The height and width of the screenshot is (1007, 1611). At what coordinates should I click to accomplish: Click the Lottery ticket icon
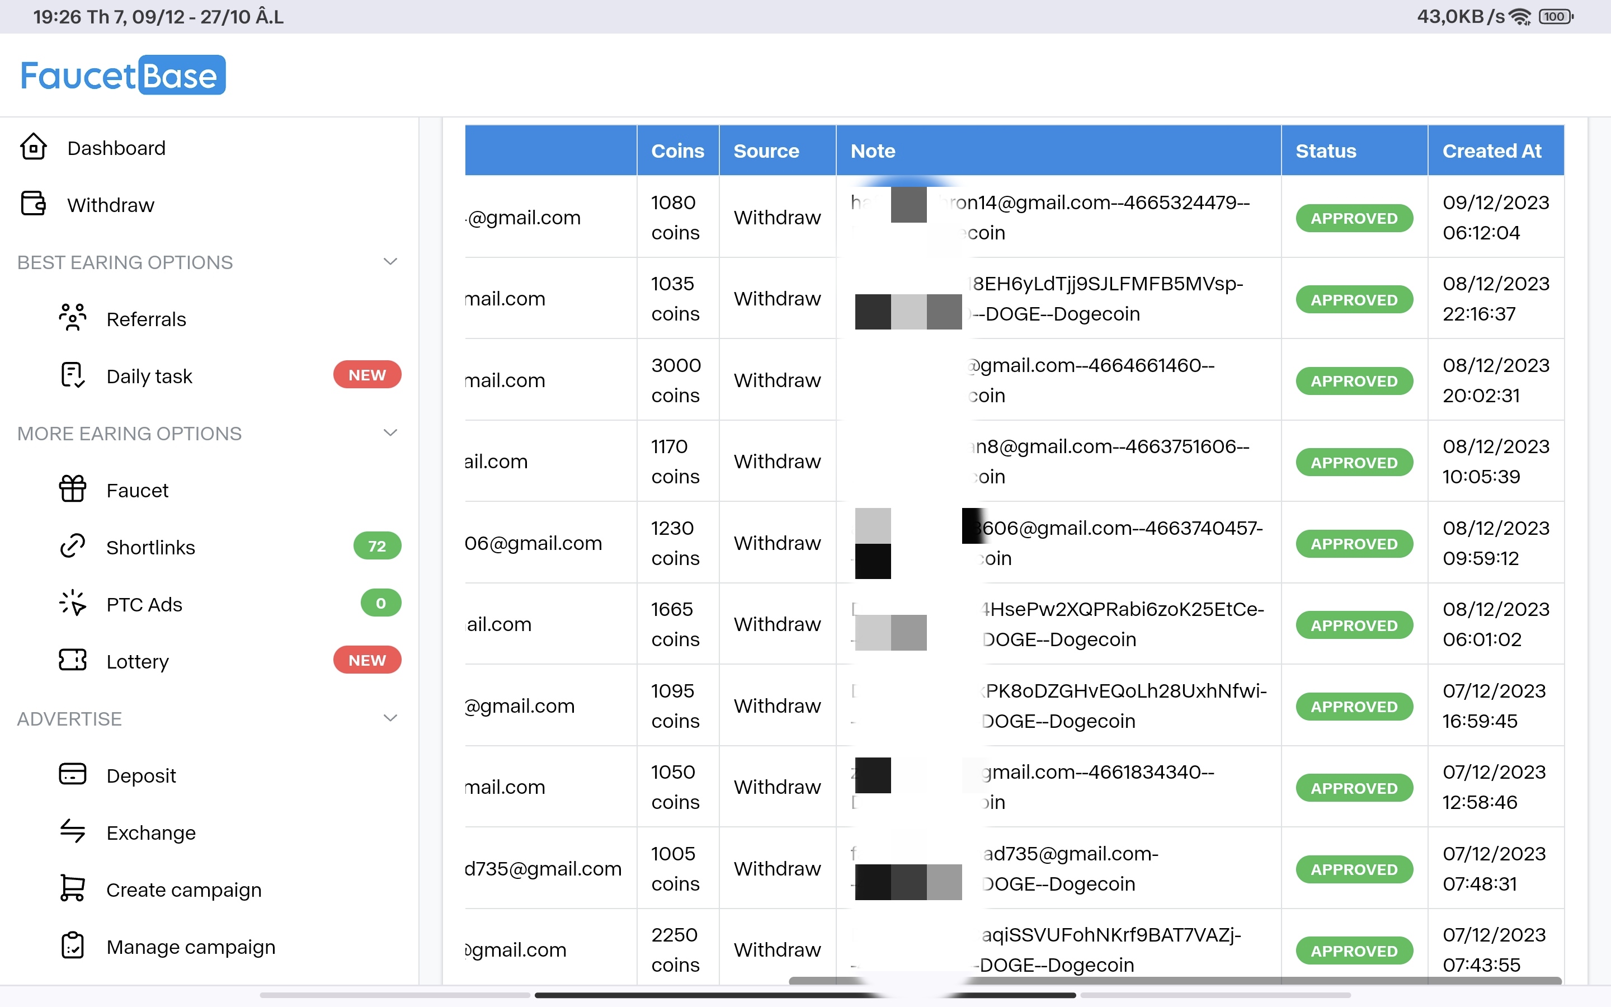point(72,661)
